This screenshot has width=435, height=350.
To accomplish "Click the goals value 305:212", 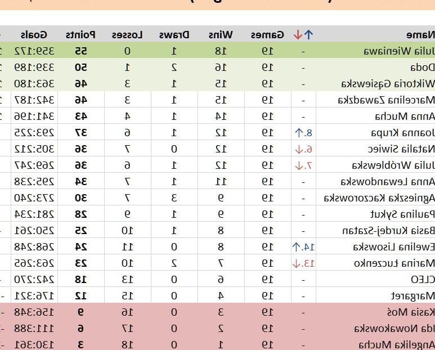I will point(34,149).
